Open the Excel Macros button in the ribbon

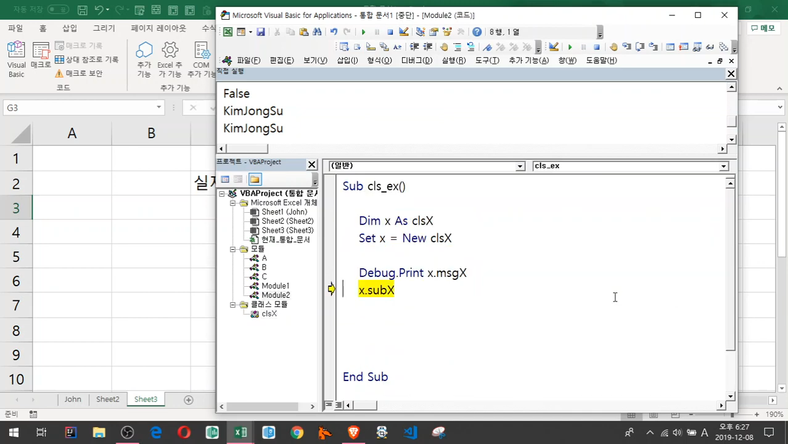41,55
